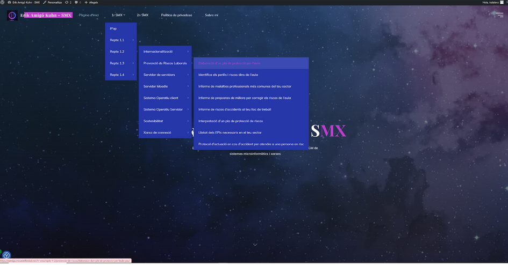Screen dimensions: 508x265
Task: Click the Afegeix plus icon in admin bar
Action: [86, 2]
